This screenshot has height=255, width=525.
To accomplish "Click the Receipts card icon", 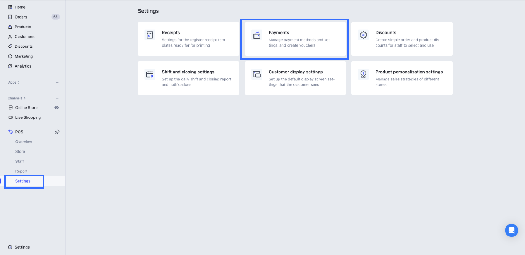I will [x=150, y=35].
